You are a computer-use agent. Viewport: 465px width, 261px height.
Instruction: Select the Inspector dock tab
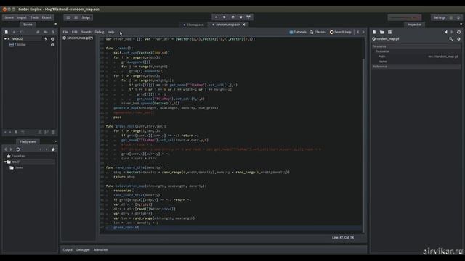point(414,25)
